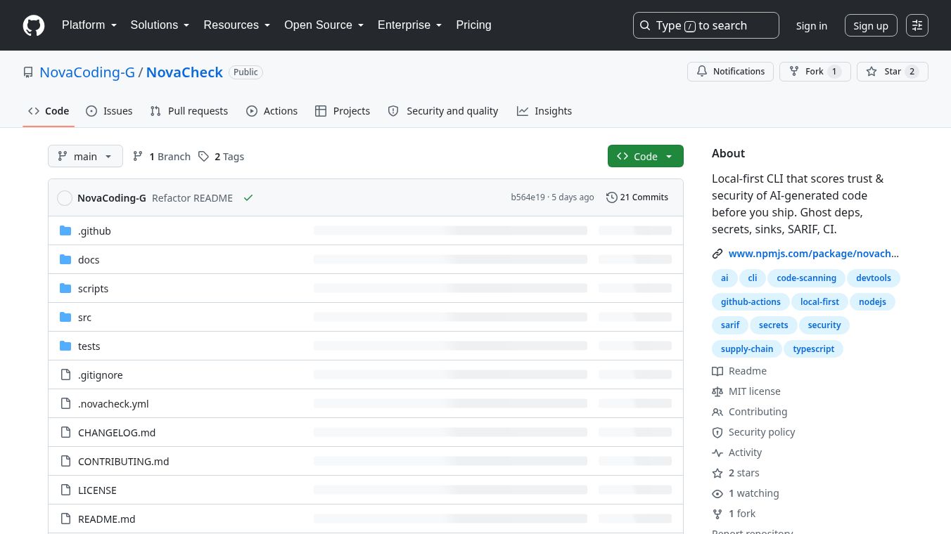Click the GitHub Octocat logo
This screenshot has height=534, width=951.
(x=34, y=25)
